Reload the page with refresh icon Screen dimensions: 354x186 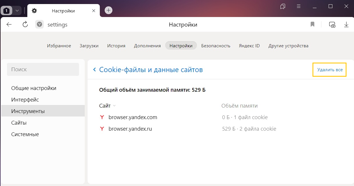pyautogui.click(x=25, y=25)
